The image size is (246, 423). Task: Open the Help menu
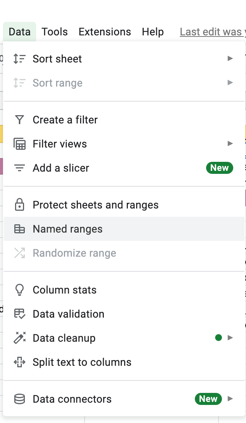click(153, 32)
